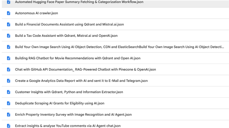Open the Autonomous AI crawler.json file name

click(x=36, y=13)
